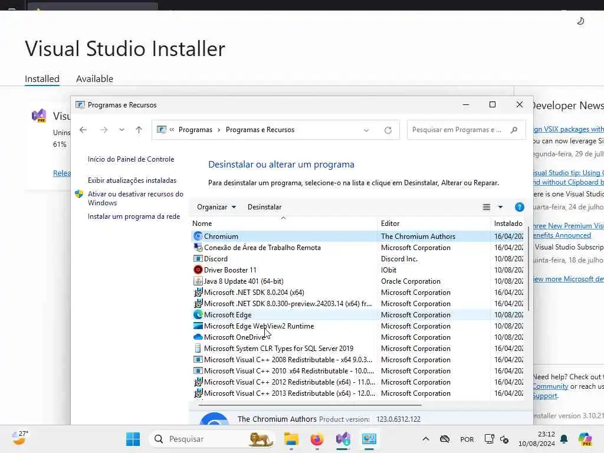604x453 pixels.
Task: Open Instalar um programa da rede link
Action: 134,216
